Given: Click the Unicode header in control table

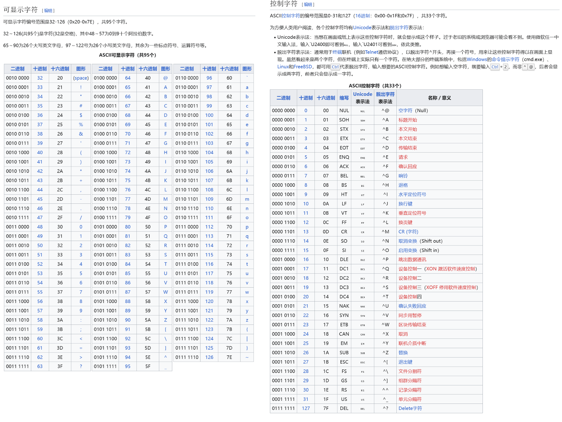Looking at the screenshot, I should click(x=362, y=94).
